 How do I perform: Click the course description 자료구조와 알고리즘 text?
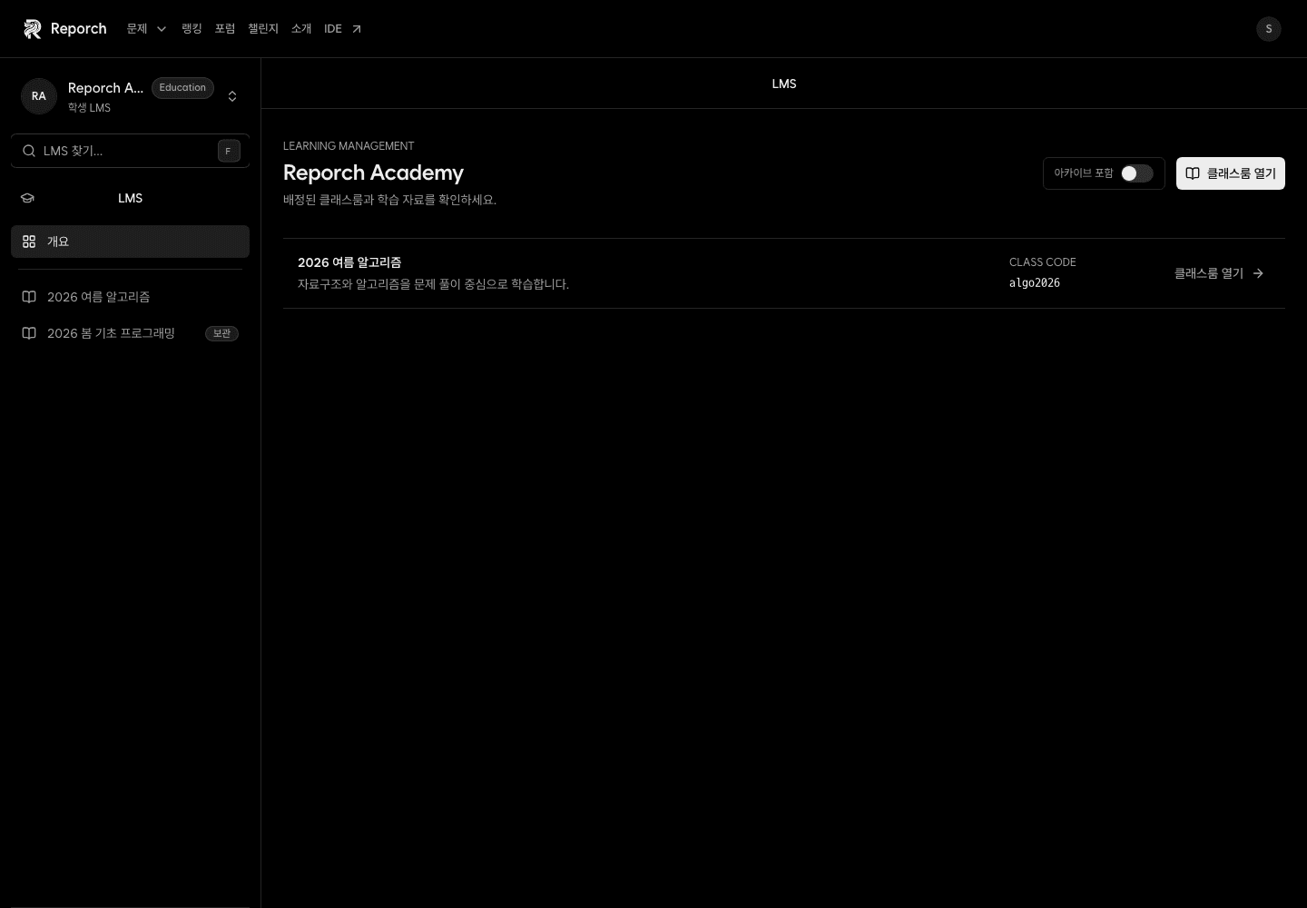pyautogui.click(x=433, y=284)
